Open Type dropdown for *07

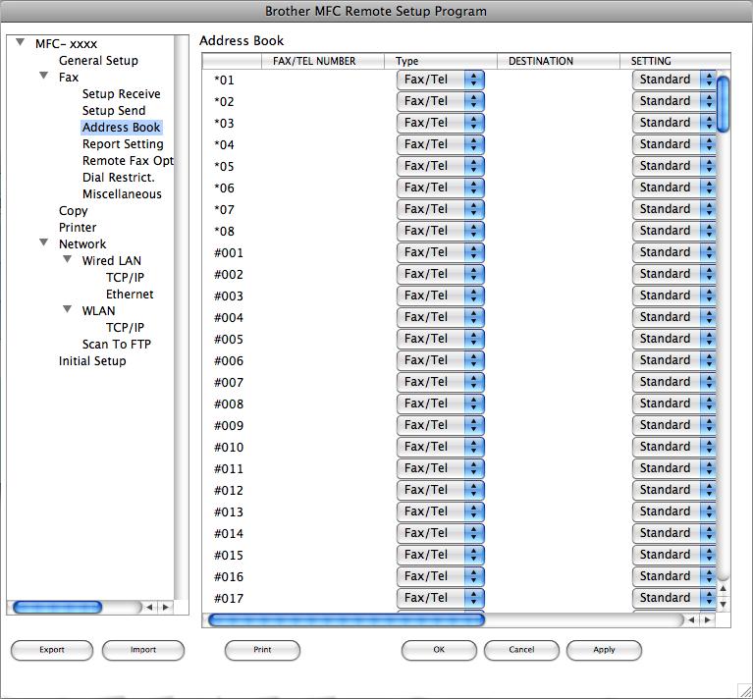coord(441,209)
